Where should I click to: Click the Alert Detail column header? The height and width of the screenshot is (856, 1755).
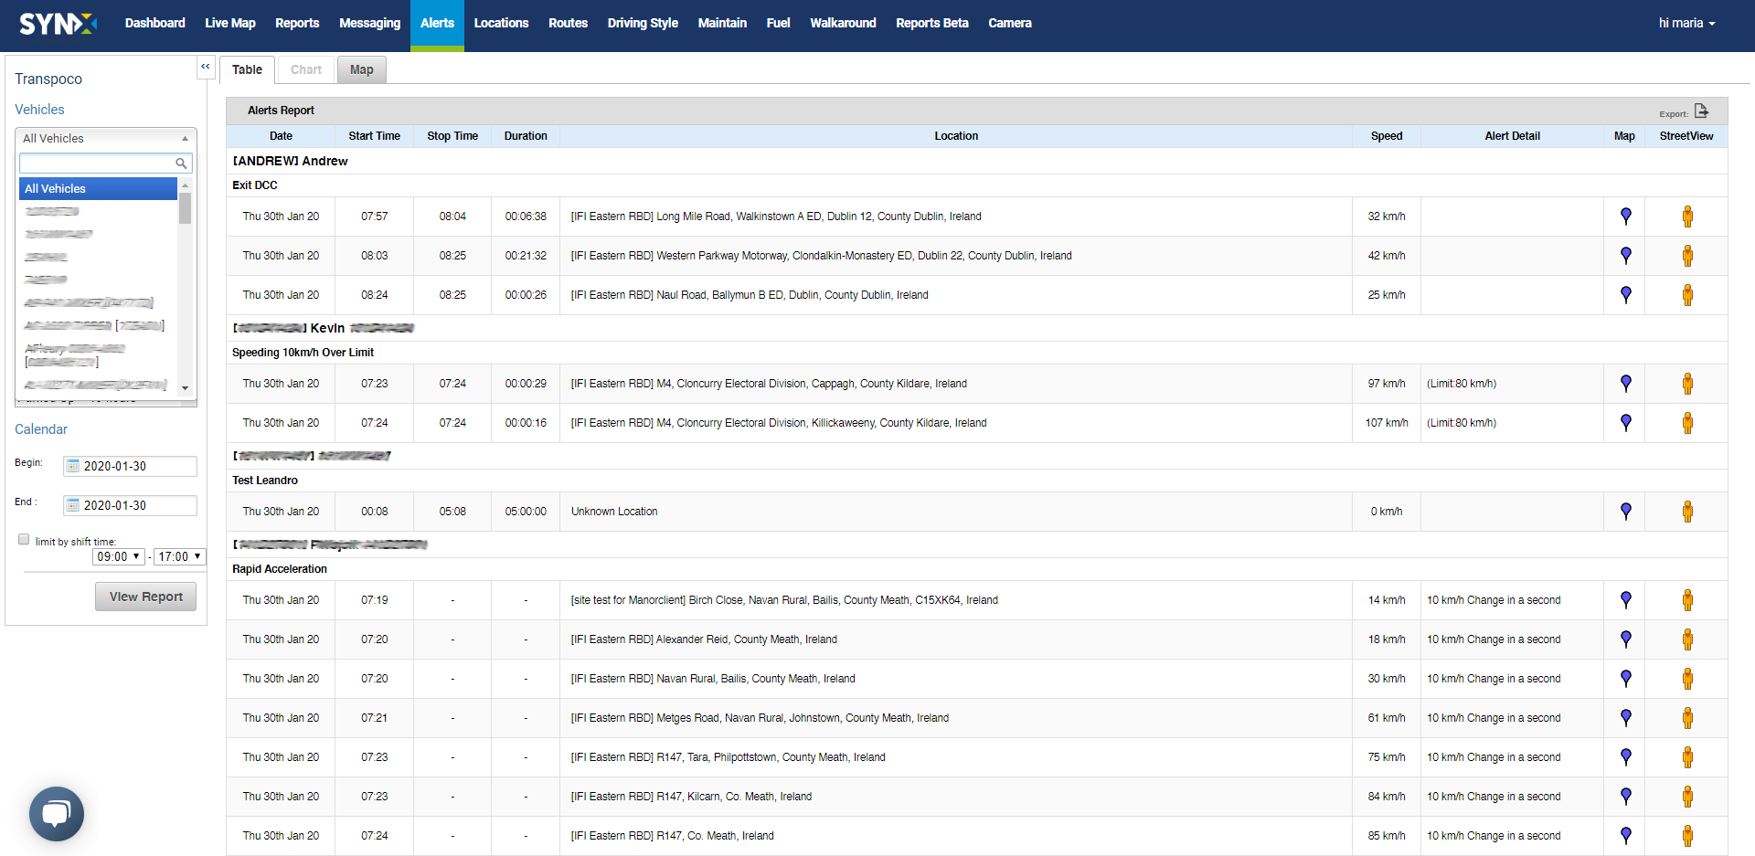pyautogui.click(x=1512, y=136)
